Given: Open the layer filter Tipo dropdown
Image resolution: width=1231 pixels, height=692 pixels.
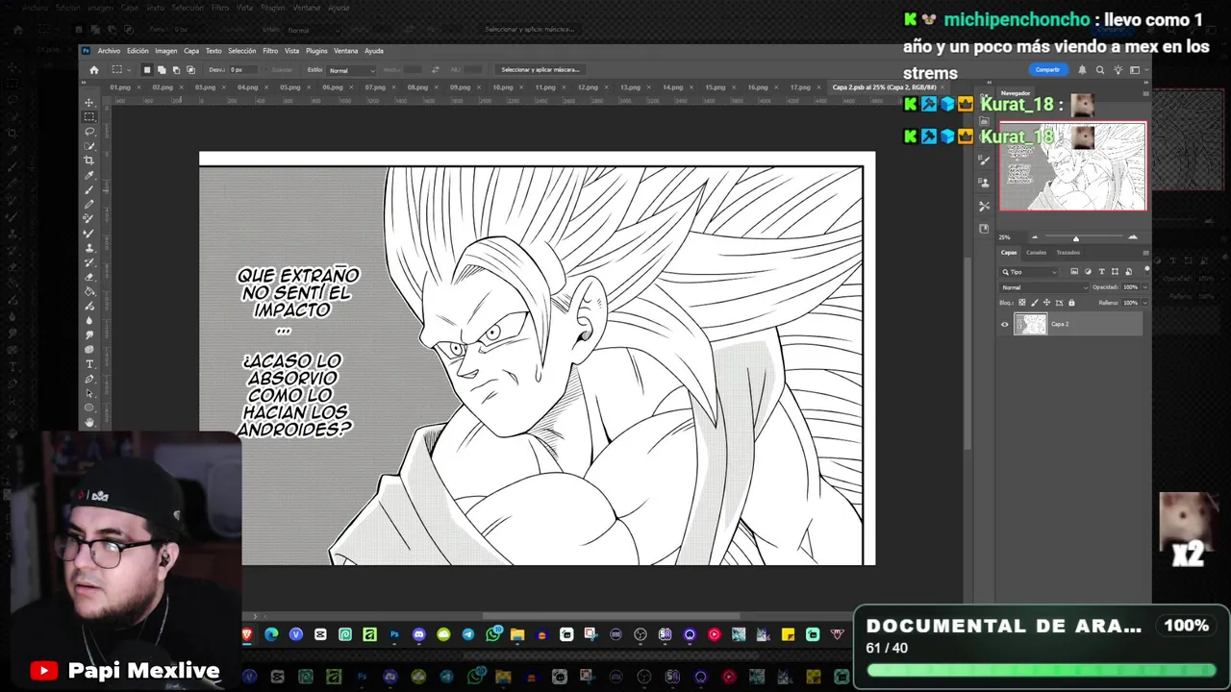Looking at the screenshot, I should point(1028,272).
